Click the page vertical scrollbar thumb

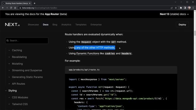[x=195, y=33]
